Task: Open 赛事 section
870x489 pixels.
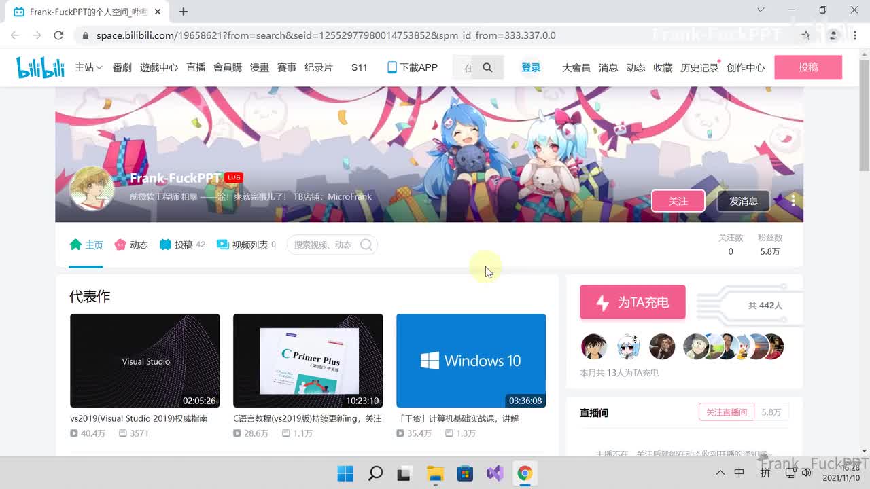Action: (287, 67)
